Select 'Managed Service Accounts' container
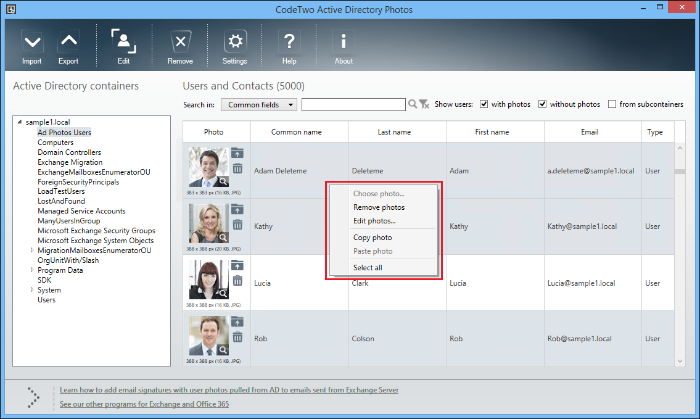Viewport: 700px width, 419px height. coord(81,211)
